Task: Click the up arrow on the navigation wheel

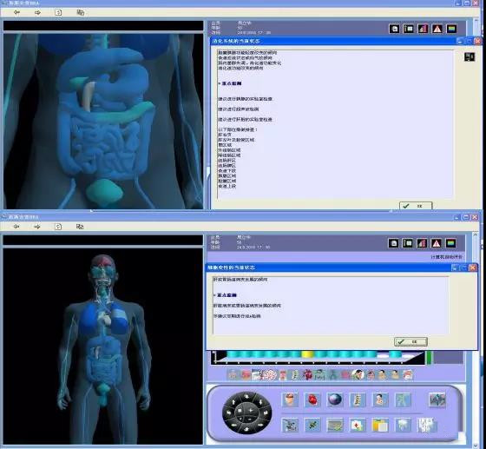Action: [x=246, y=396]
